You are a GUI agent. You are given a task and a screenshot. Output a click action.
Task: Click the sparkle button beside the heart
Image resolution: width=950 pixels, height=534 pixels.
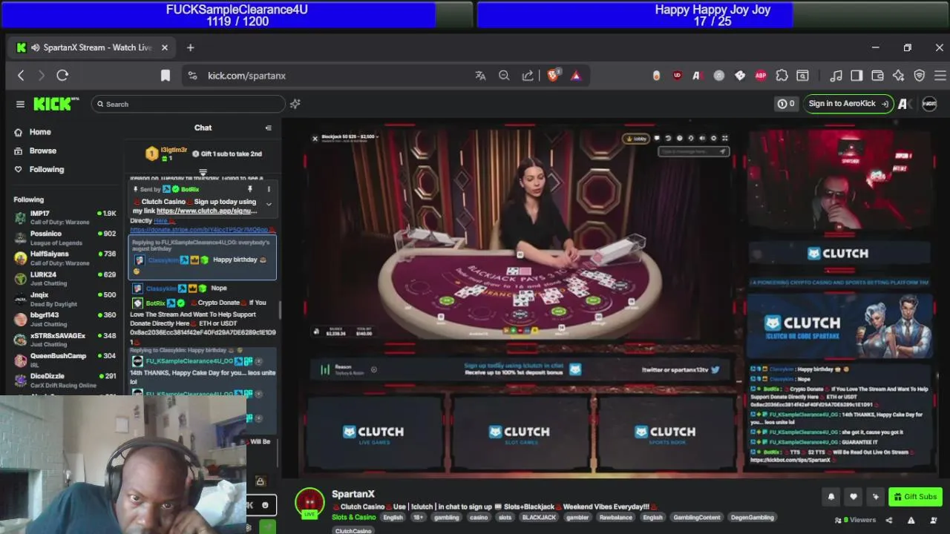pos(876,497)
